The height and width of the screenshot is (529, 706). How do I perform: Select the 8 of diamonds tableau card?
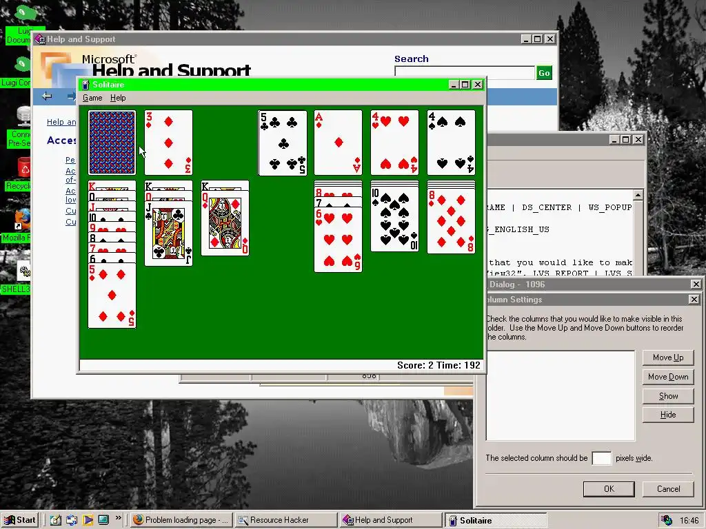[451, 221]
